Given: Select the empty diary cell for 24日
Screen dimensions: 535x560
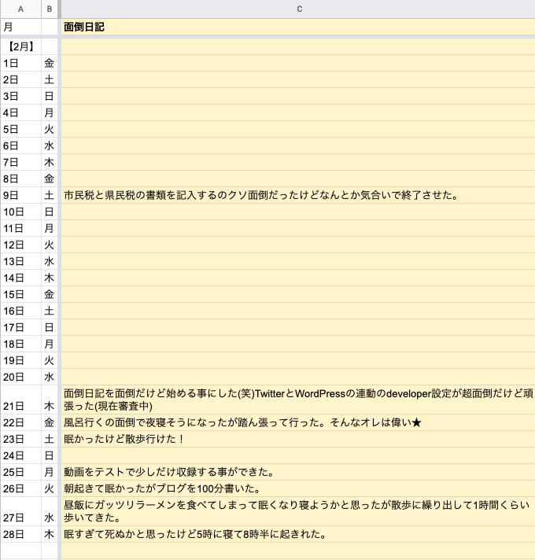Looking at the screenshot, I should pyautogui.click(x=298, y=456).
